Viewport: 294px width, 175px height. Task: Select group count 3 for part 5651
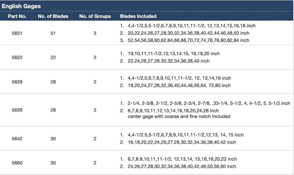coord(95,33)
